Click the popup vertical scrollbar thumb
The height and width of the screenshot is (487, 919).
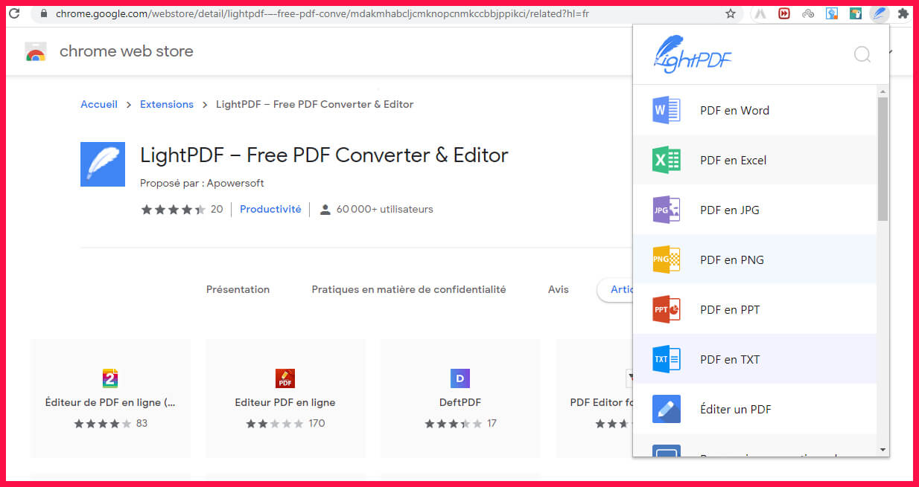coord(883,159)
